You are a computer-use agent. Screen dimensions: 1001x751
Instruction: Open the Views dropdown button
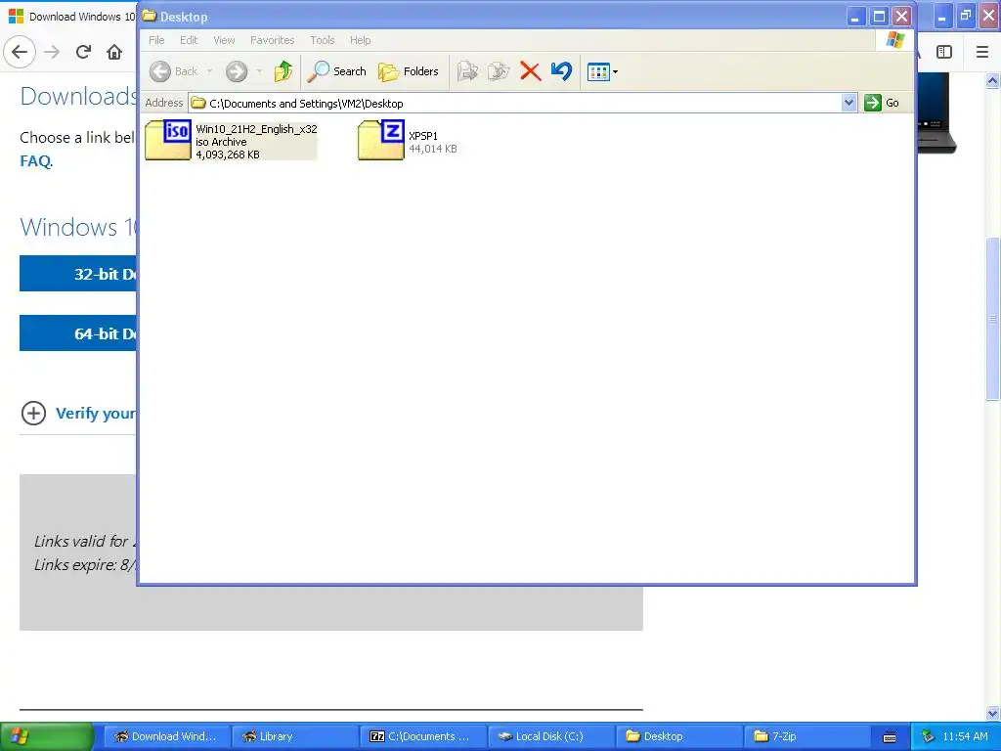click(x=602, y=71)
